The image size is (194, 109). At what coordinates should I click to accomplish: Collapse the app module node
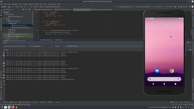click(3, 12)
